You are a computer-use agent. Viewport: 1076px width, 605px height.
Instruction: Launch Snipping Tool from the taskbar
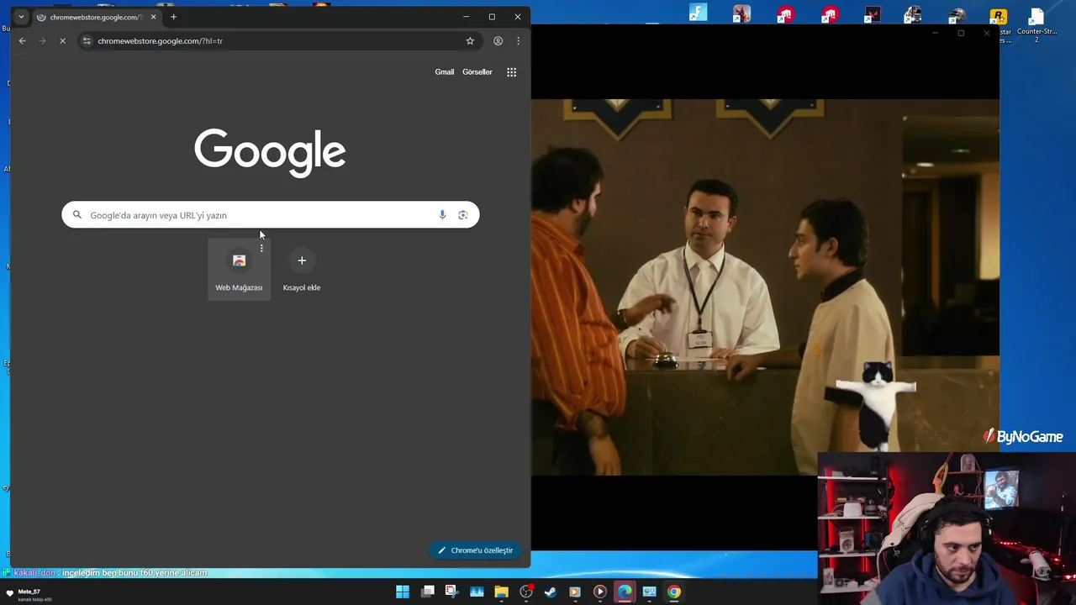click(451, 592)
